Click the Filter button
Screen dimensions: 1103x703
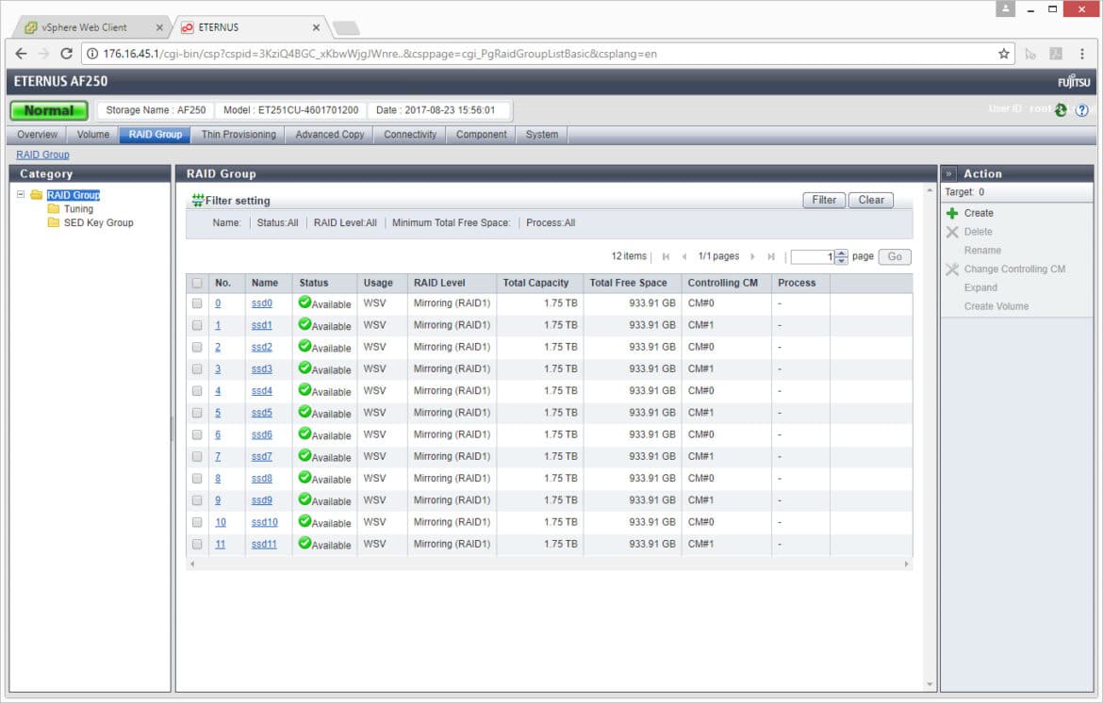point(824,201)
